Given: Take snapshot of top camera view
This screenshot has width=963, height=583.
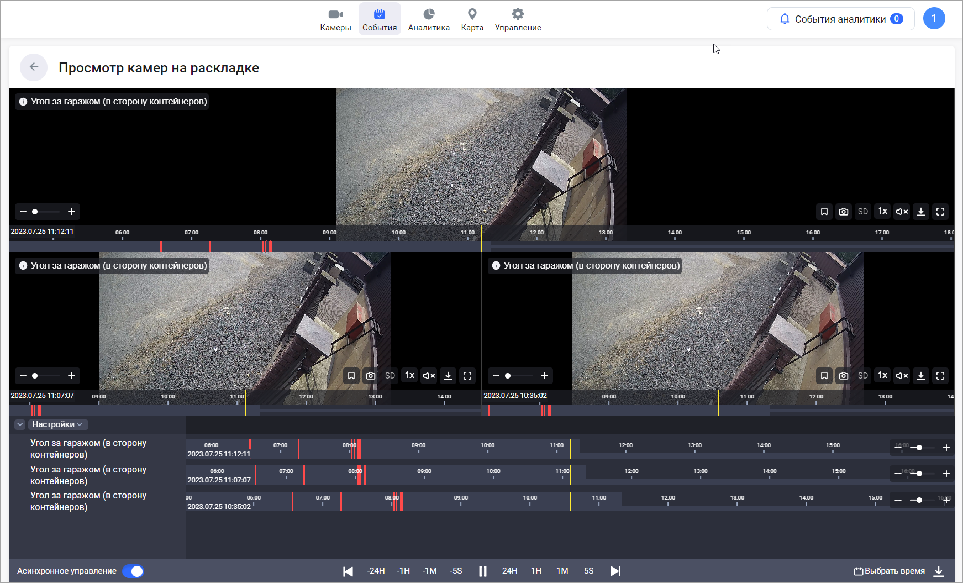Looking at the screenshot, I should (843, 212).
